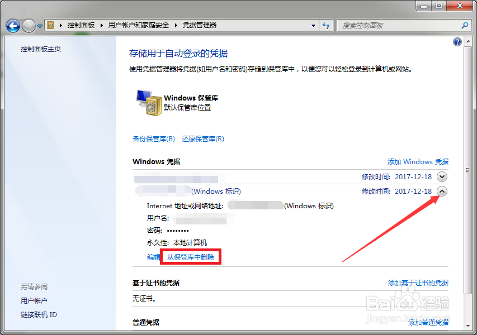Image resolution: width=477 pixels, height=335 pixels.
Task: Click 添加 Windows 凭据
Action: coord(417,161)
